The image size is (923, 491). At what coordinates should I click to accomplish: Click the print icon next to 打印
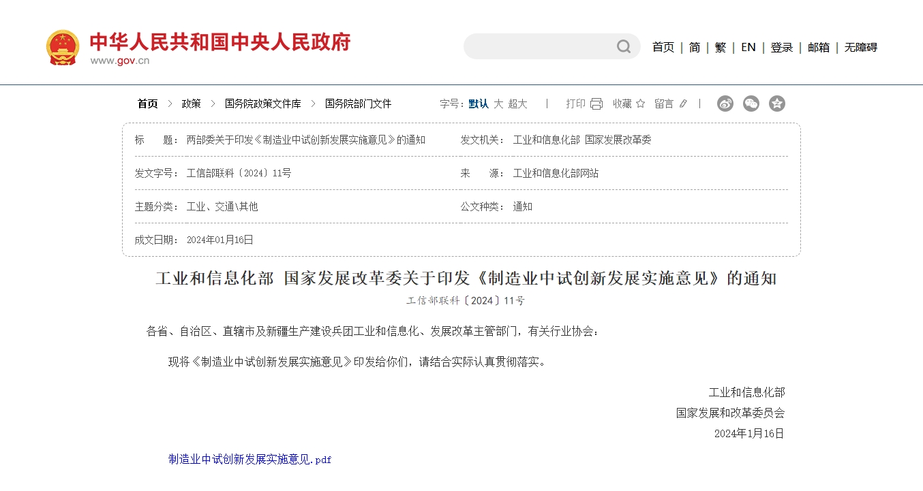point(596,103)
